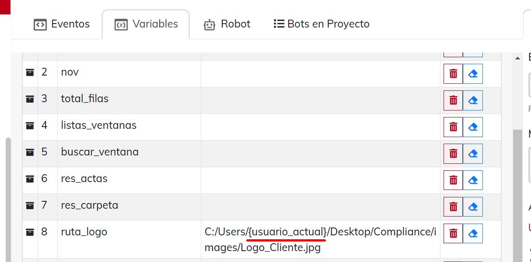Click the buscar_ventana variable name

click(x=100, y=152)
